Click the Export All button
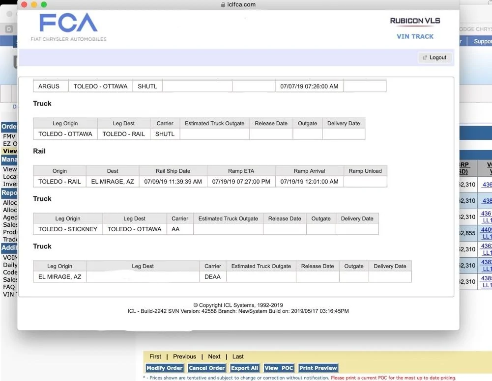 pyautogui.click(x=244, y=368)
